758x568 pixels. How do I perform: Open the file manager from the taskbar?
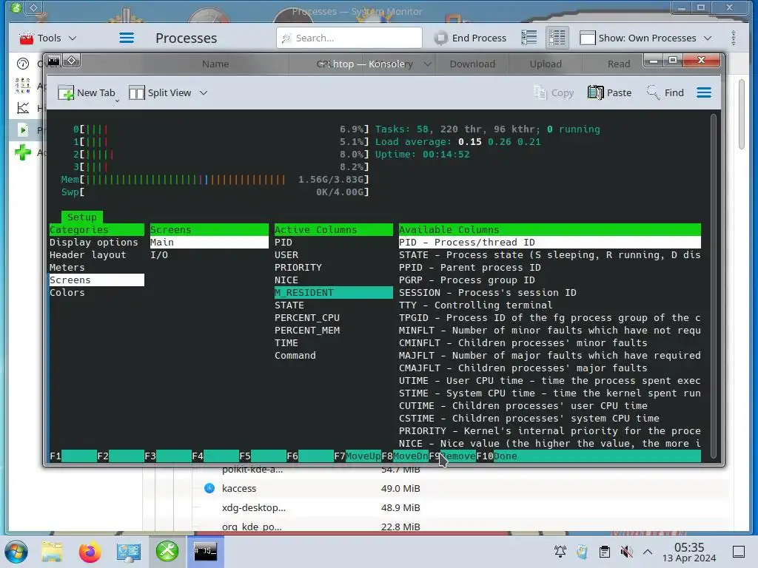click(x=52, y=552)
